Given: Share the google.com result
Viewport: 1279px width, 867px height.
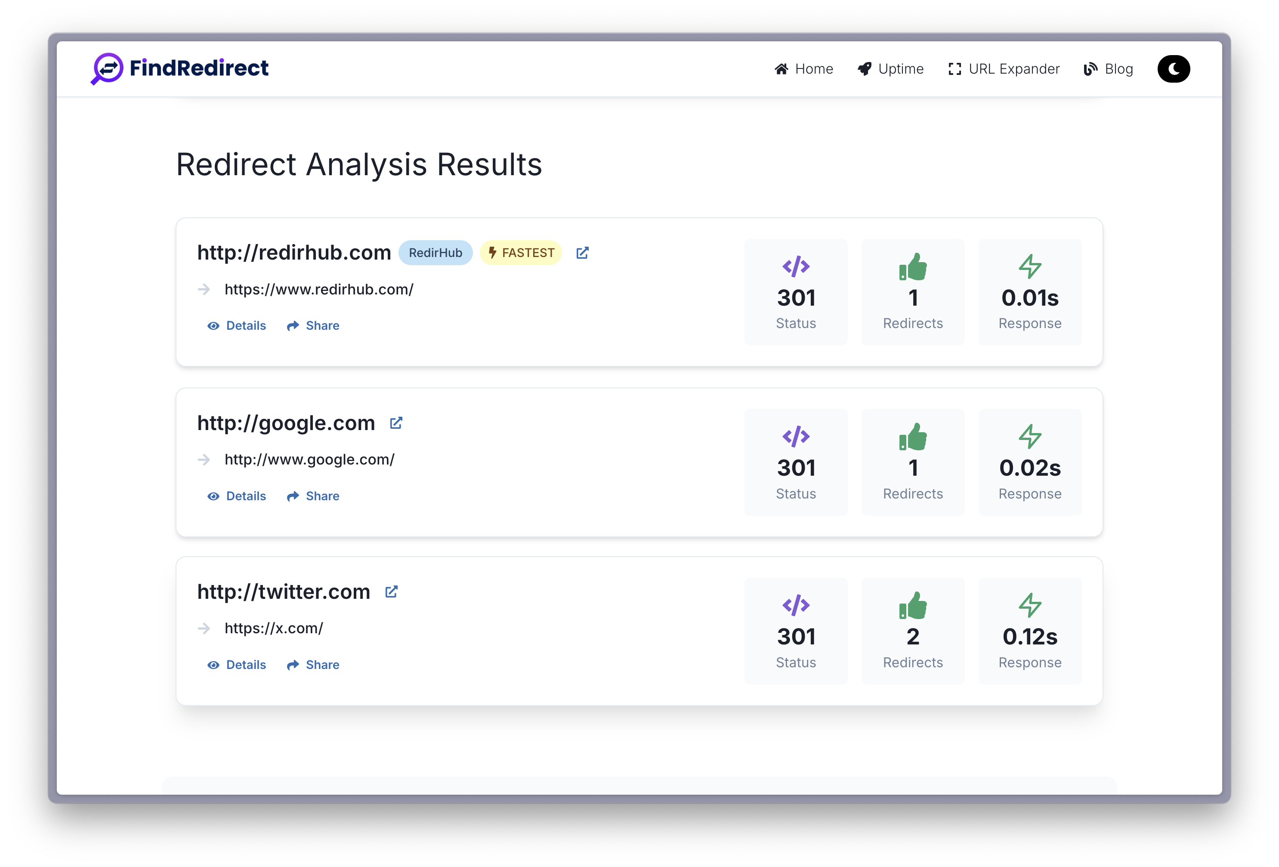Looking at the screenshot, I should 313,496.
